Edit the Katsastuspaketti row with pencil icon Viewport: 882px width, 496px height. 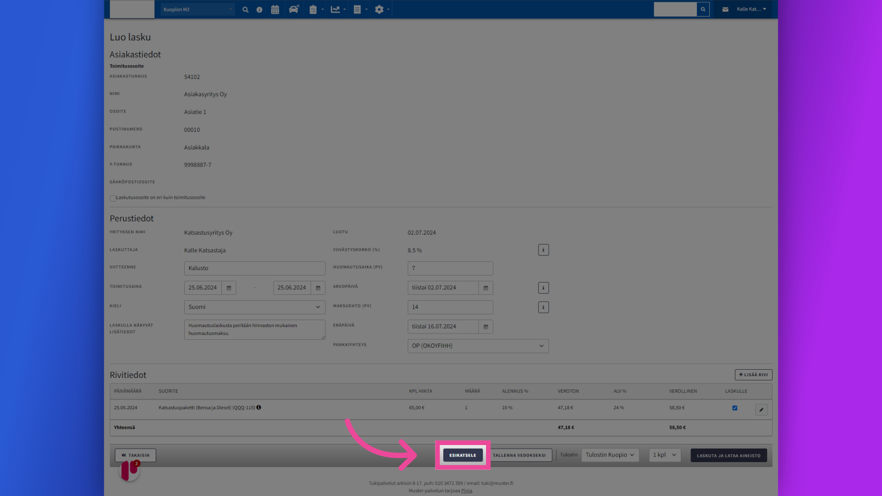[762, 410]
